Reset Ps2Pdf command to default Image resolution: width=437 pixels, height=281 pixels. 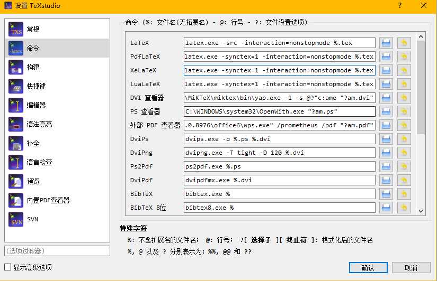404,166
